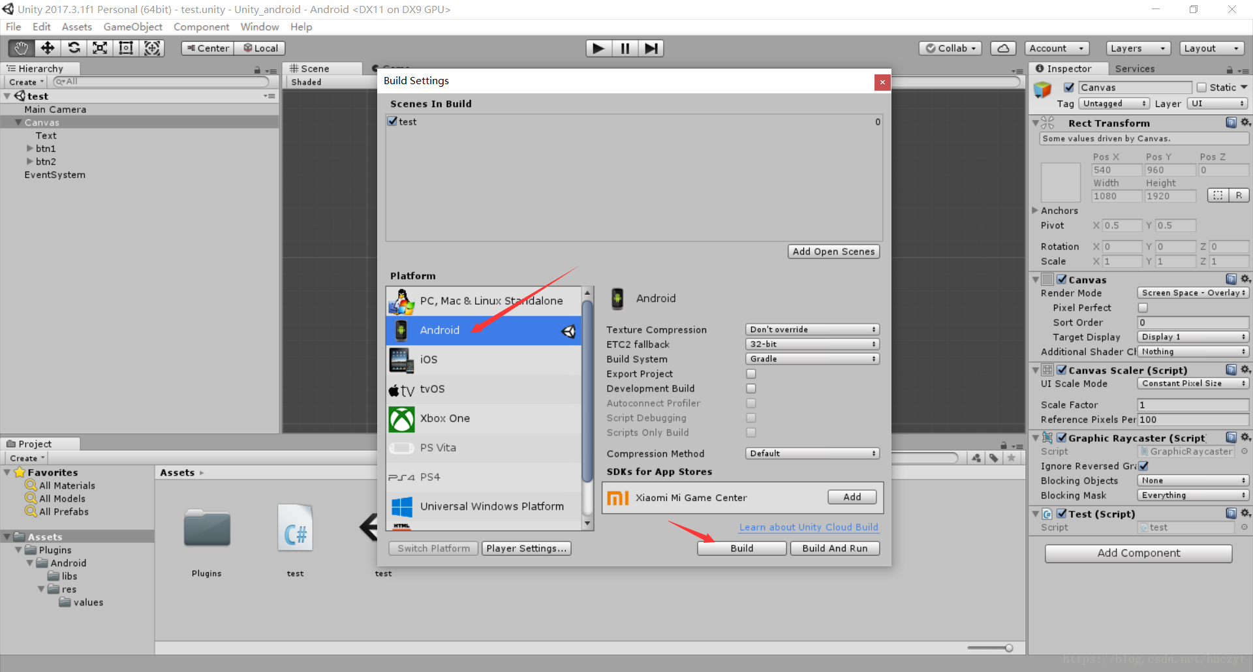
Task: Click the Play button
Action: [598, 48]
